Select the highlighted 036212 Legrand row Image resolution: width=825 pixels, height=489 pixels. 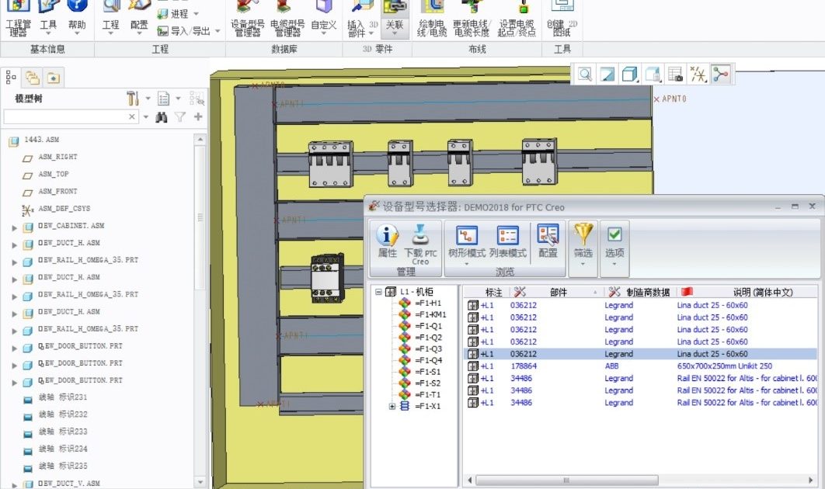coord(641,355)
